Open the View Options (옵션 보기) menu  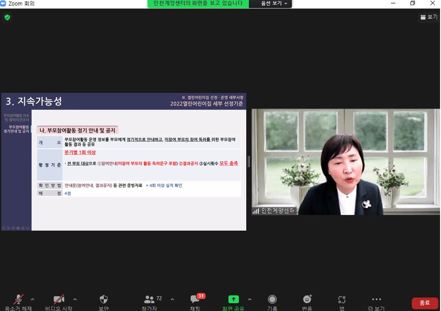pos(274,3)
